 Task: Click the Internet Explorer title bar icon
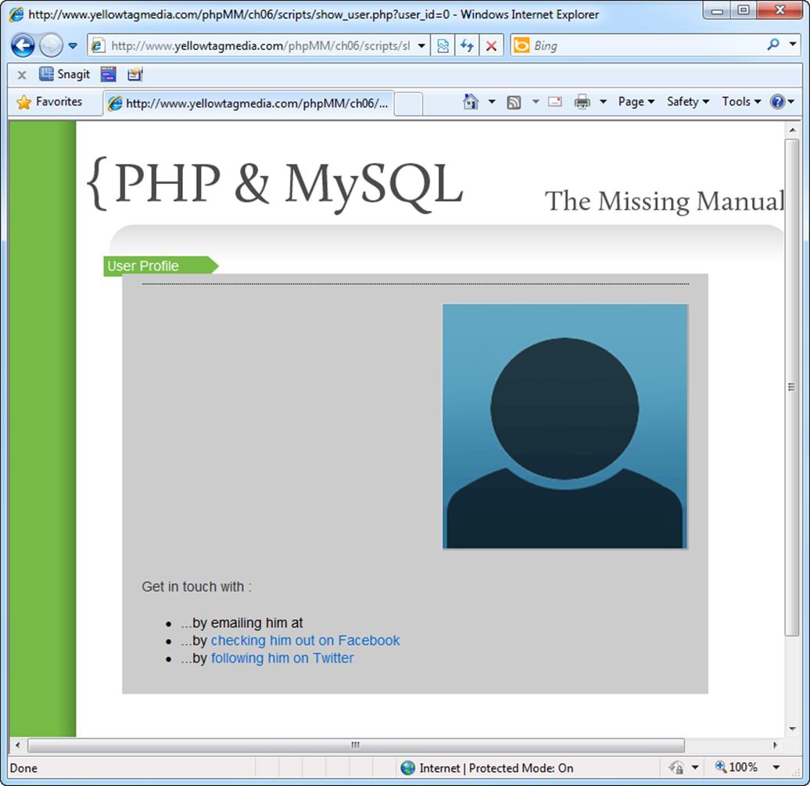pos(16,14)
